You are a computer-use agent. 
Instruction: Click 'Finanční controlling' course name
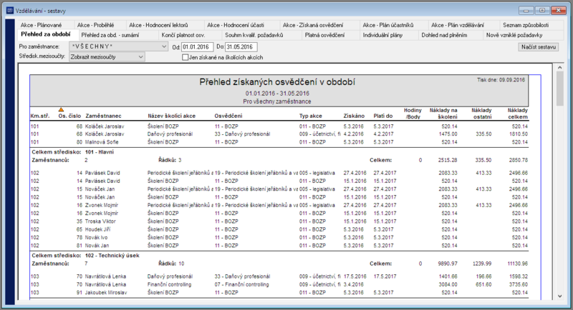(169, 284)
